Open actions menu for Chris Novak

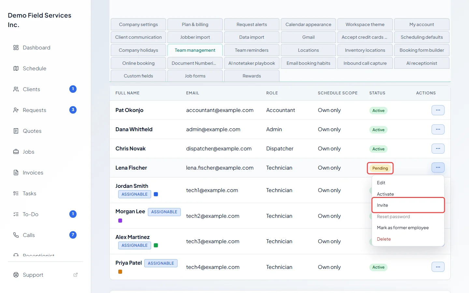pyautogui.click(x=438, y=148)
